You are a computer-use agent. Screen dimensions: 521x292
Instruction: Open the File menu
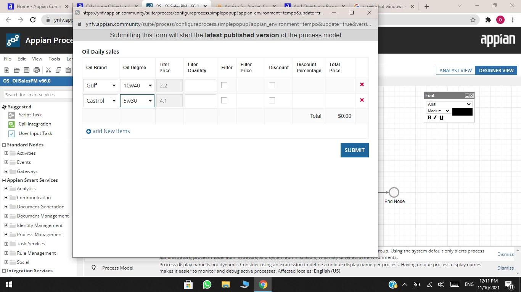pyautogui.click(x=7, y=59)
